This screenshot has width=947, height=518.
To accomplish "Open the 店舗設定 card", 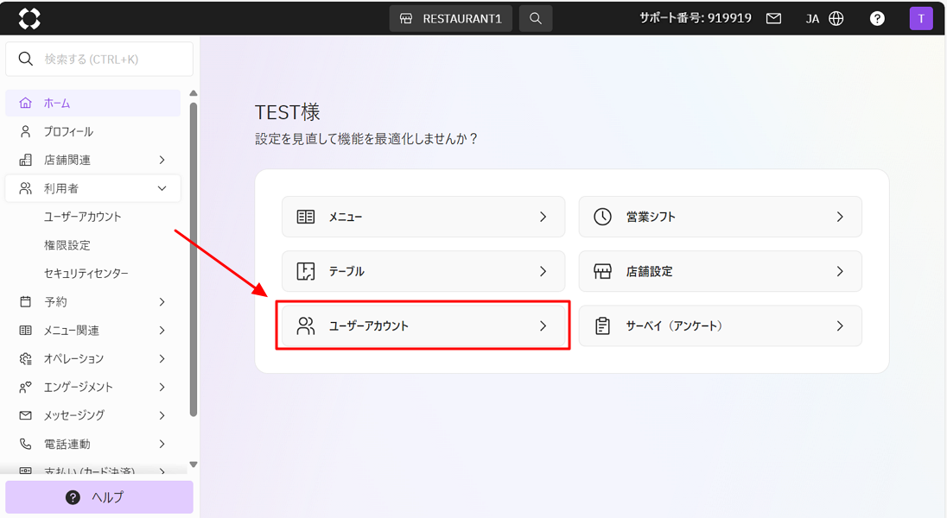I will click(720, 271).
